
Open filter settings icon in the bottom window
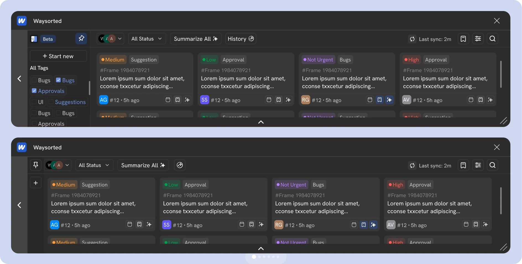pos(478,165)
